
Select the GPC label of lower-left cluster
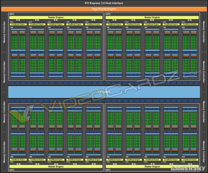coord(12,170)
